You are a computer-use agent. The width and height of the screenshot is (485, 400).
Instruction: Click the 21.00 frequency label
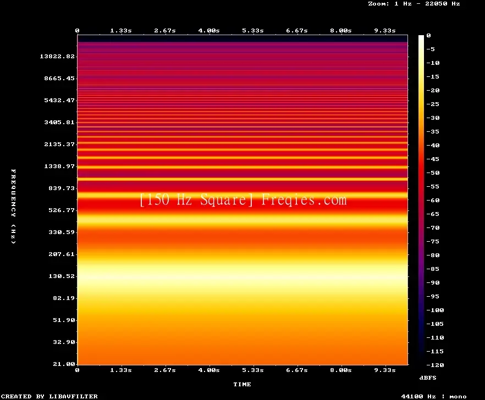(64, 364)
